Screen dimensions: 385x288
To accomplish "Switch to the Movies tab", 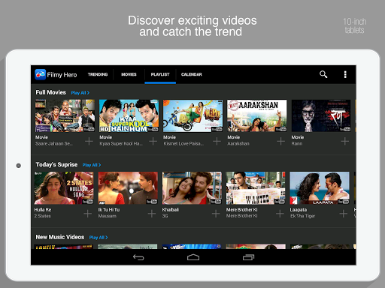I will [x=129, y=74].
